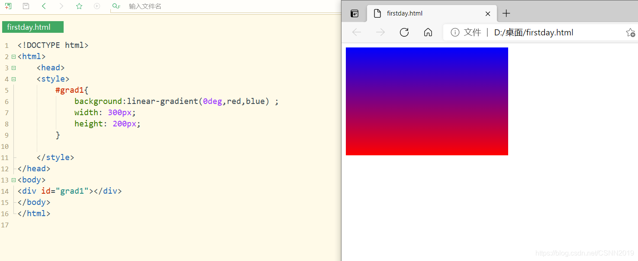The width and height of the screenshot is (638, 261).
Task: Click the </head> closing tag on line 12
Action: click(34, 169)
